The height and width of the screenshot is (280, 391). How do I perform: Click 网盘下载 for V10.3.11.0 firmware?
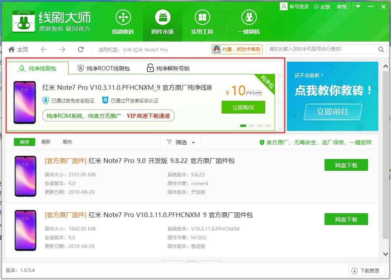tap(346, 219)
